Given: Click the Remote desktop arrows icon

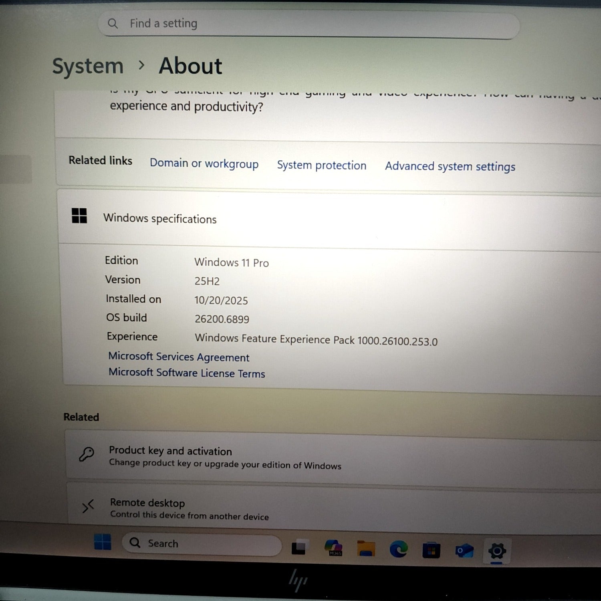Looking at the screenshot, I should point(88,506).
